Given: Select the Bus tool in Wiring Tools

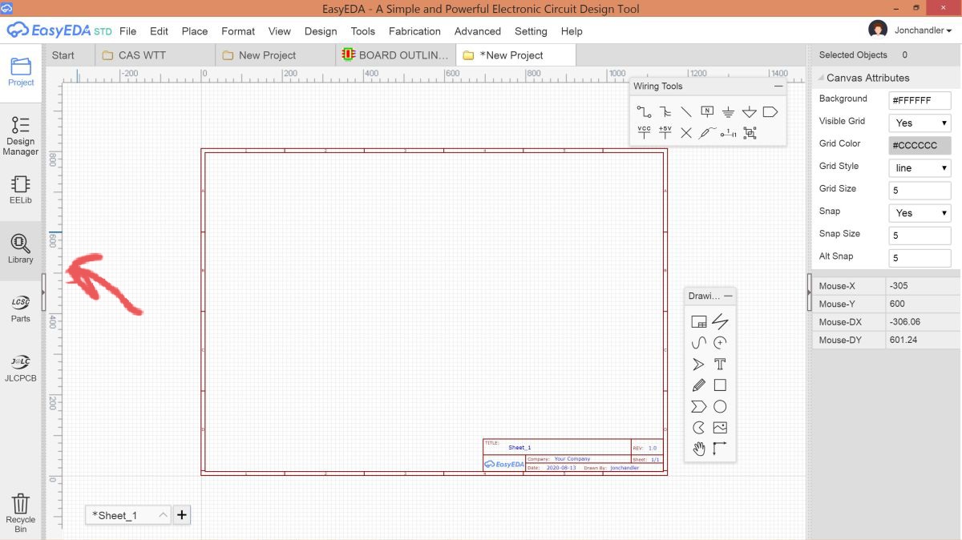Looking at the screenshot, I should [x=665, y=112].
